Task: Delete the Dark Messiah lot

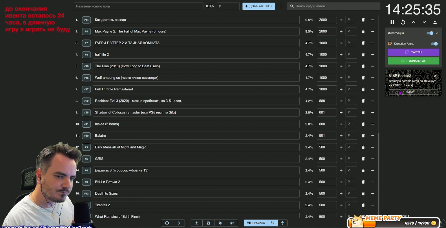Action: tap(363, 147)
